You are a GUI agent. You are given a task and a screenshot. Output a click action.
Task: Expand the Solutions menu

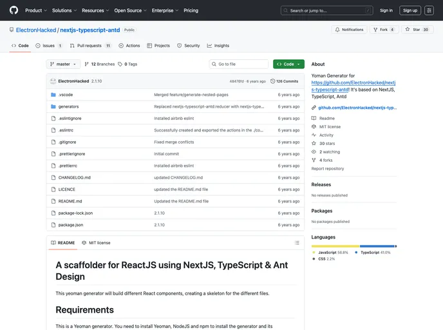(x=64, y=10)
